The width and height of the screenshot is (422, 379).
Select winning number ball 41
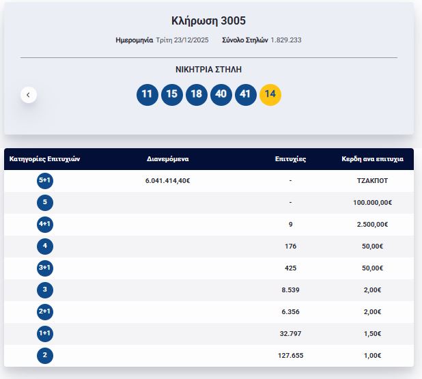pyautogui.click(x=245, y=95)
